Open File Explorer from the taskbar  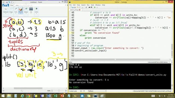pyautogui.click(x=9, y=96)
